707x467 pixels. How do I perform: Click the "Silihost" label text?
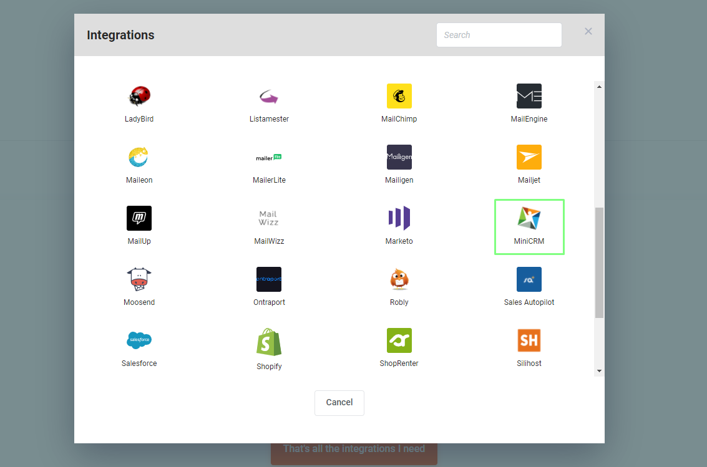point(529,363)
